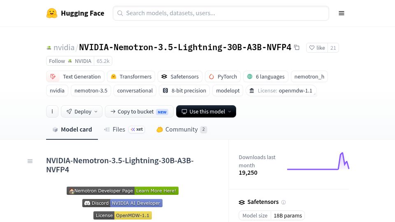This screenshot has height=222, width=395.
Task: Click the Transformers emoji icon
Action: point(114,76)
